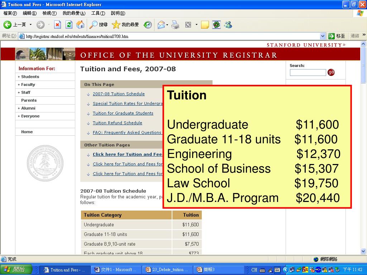Open FAQ: Frequently Asked Questions link

pyautogui.click(x=127, y=132)
